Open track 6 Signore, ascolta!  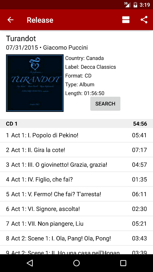point(76,209)
